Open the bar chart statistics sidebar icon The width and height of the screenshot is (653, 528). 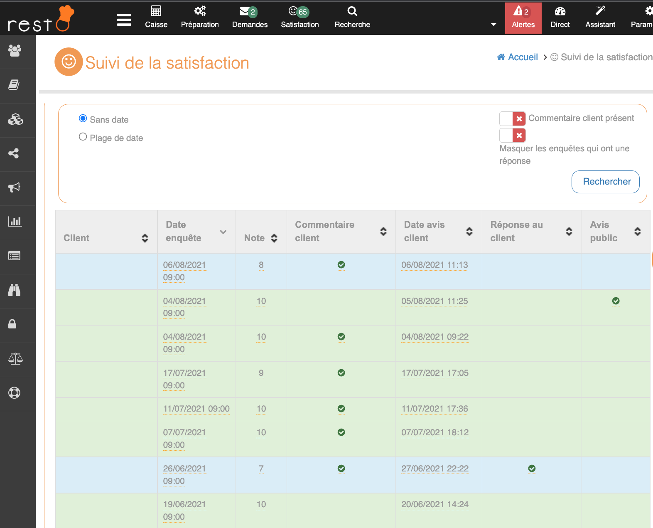15,222
